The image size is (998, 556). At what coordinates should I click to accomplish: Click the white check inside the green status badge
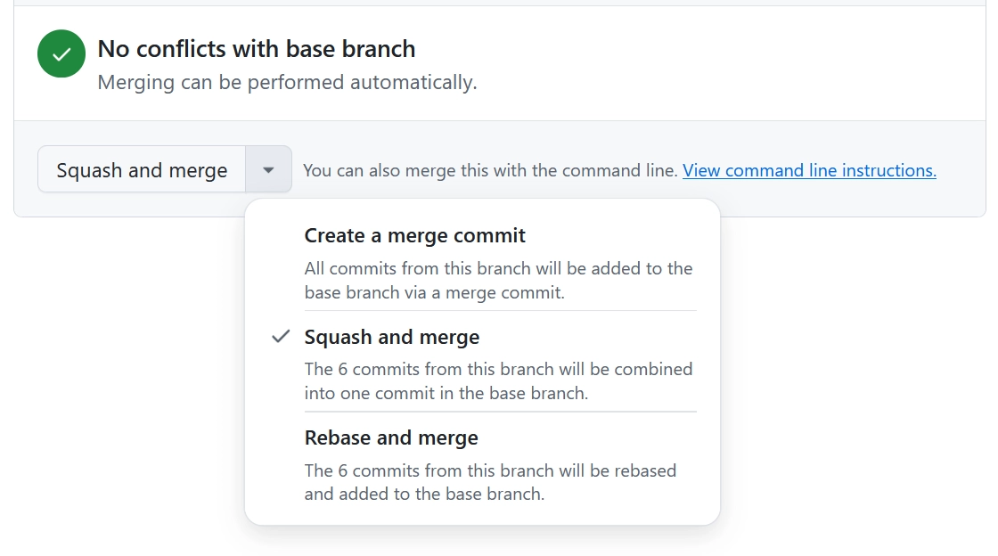point(61,53)
